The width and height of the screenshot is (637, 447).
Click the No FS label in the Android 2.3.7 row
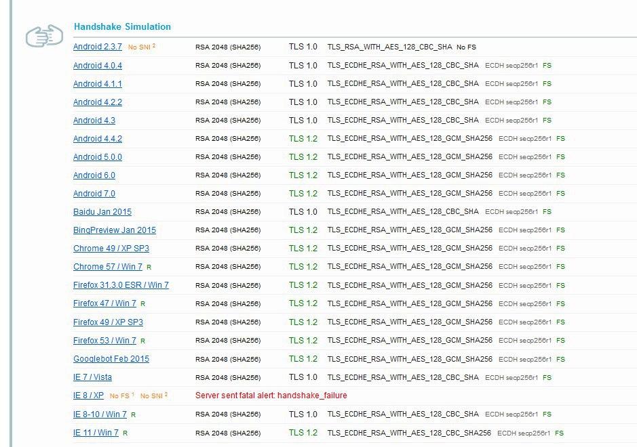466,47
